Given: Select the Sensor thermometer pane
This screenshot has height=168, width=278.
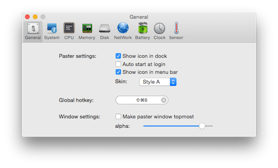Looking at the screenshot, I should [x=176, y=31].
